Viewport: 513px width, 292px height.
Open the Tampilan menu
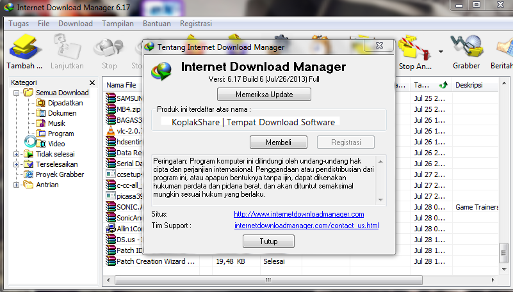[x=118, y=24]
